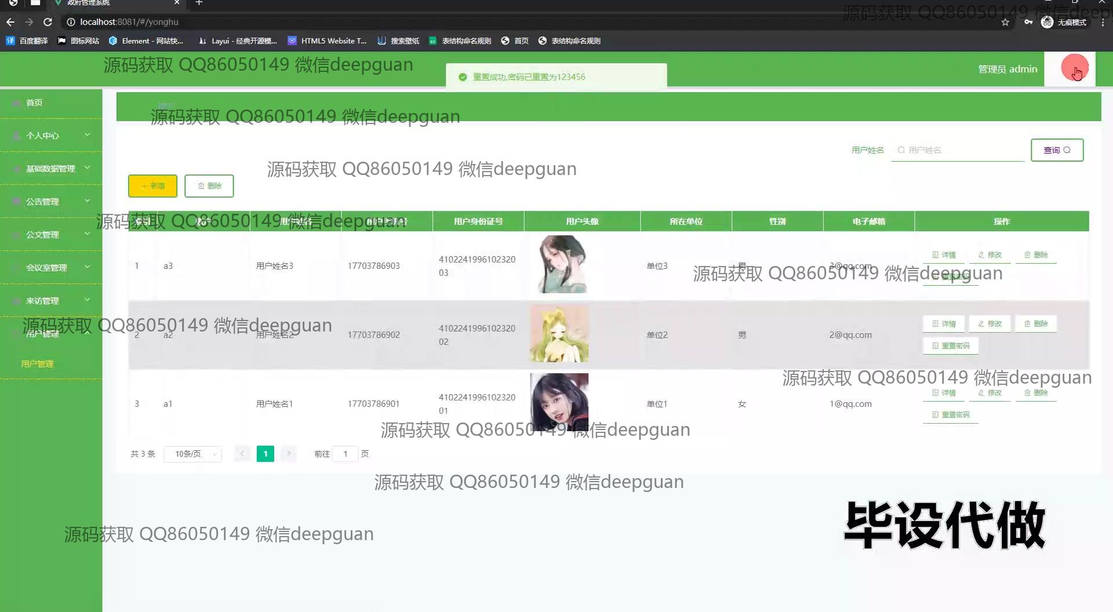The width and height of the screenshot is (1113, 612).
Task: Click the chevron beside 个人中心
Action: point(87,134)
